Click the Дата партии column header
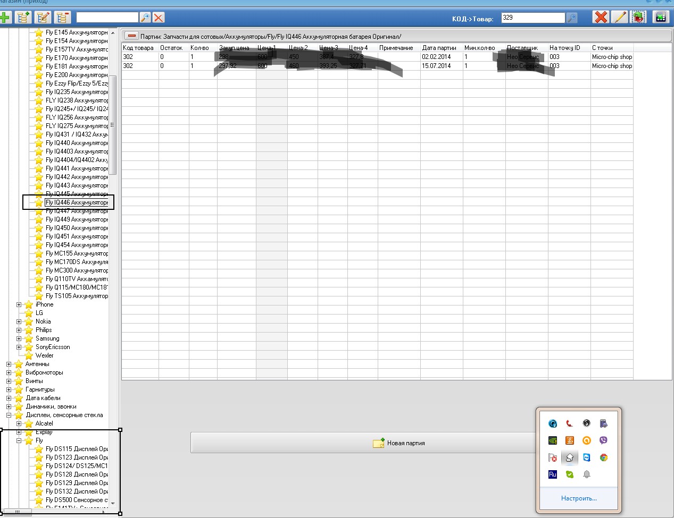The height and width of the screenshot is (518, 674). click(439, 48)
